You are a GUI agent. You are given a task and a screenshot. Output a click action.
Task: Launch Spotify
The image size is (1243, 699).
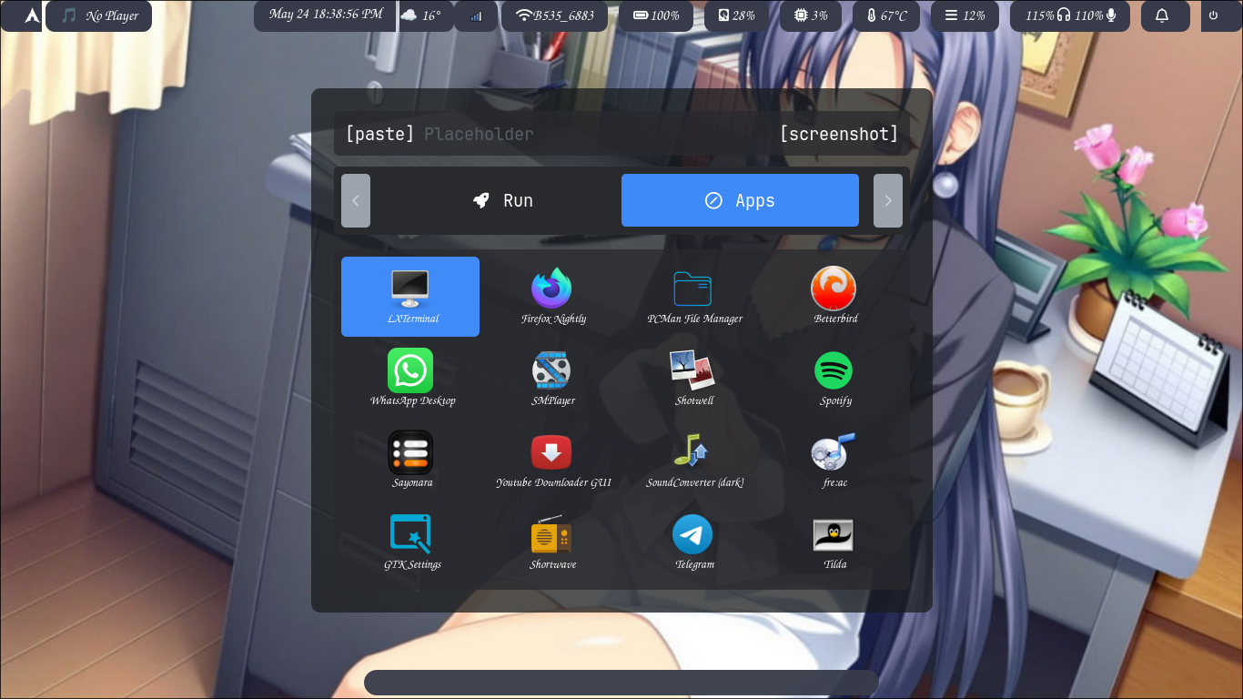pos(835,379)
